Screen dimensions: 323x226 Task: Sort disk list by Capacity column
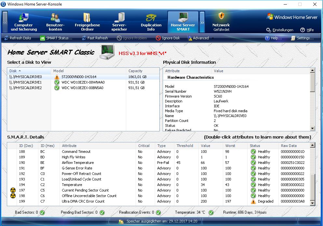pyautogui.click(x=142, y=71)
